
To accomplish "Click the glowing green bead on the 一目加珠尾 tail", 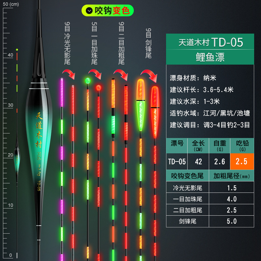I will (88, 81).
